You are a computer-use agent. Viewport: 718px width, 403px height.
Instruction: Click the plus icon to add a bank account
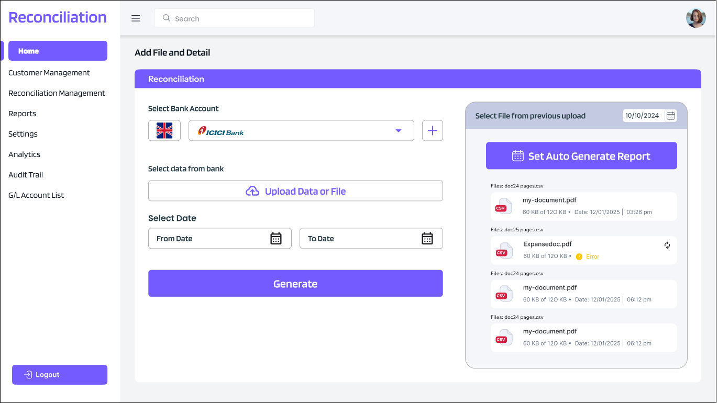432,130
